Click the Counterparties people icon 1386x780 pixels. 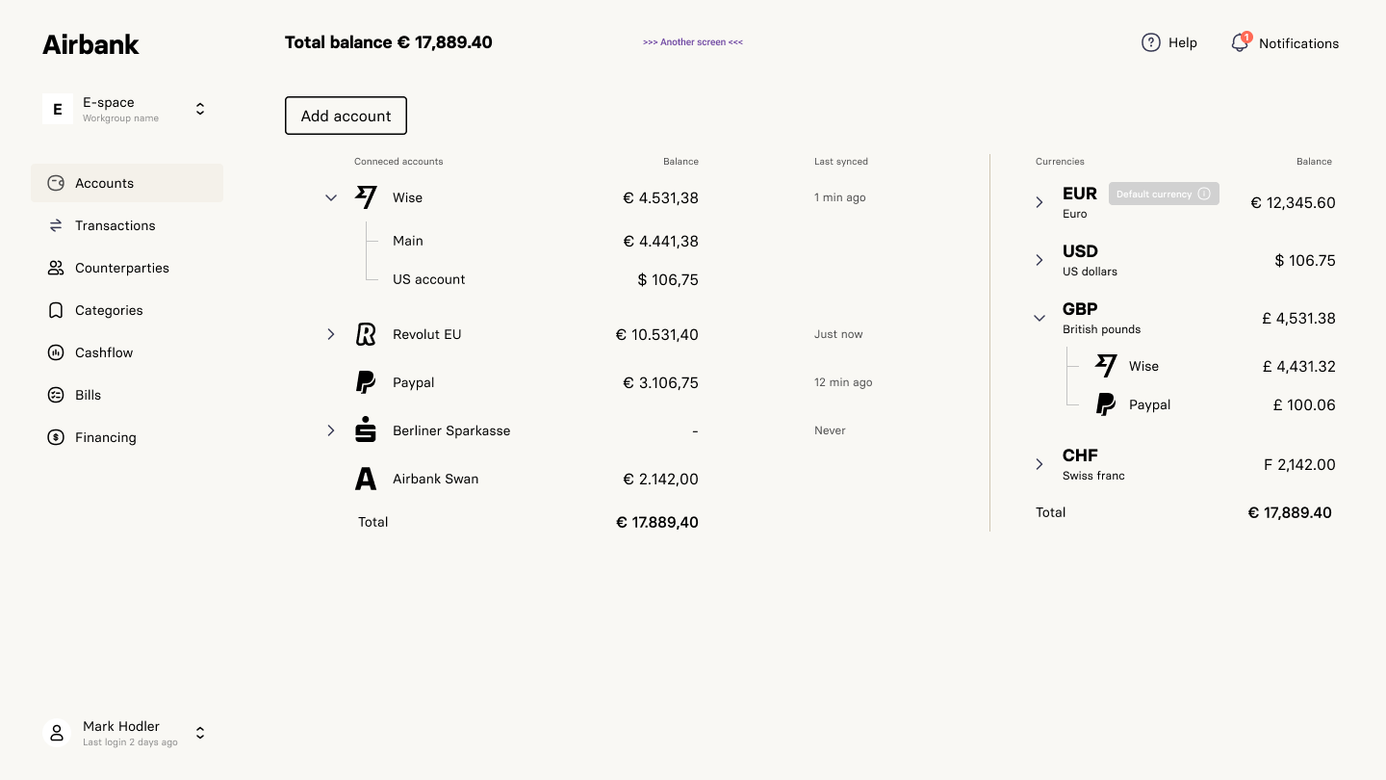pyautogui.click(x=56, y=268)
